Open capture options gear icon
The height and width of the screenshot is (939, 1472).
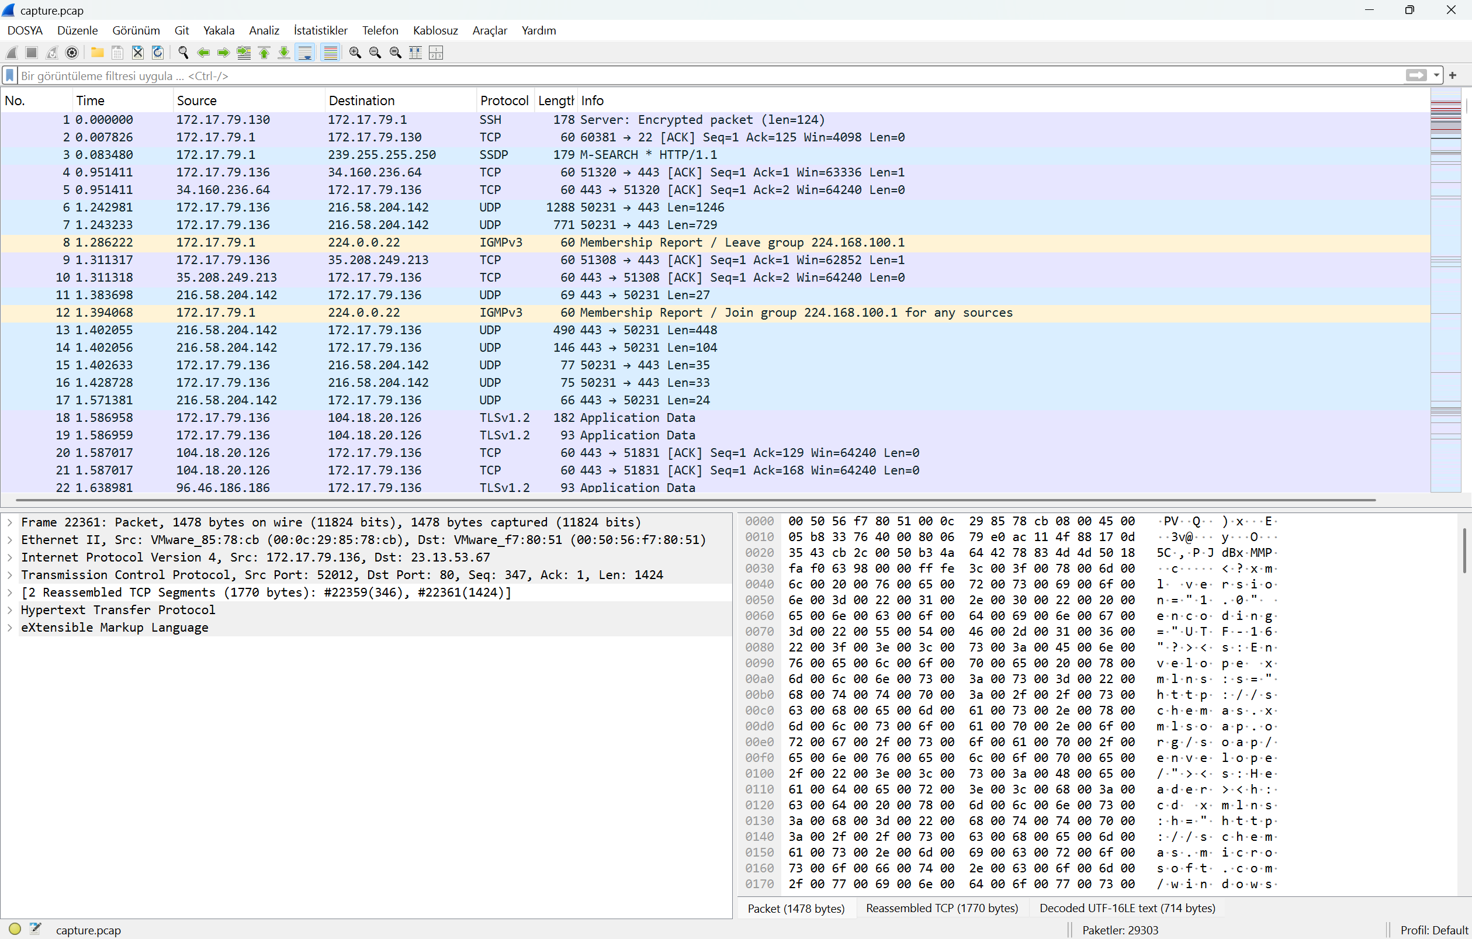72,53
